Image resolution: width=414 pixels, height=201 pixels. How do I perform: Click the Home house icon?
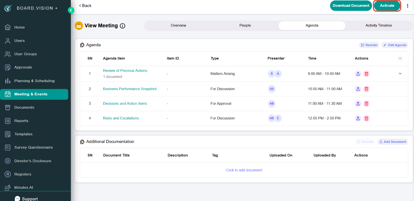point(8,27)
